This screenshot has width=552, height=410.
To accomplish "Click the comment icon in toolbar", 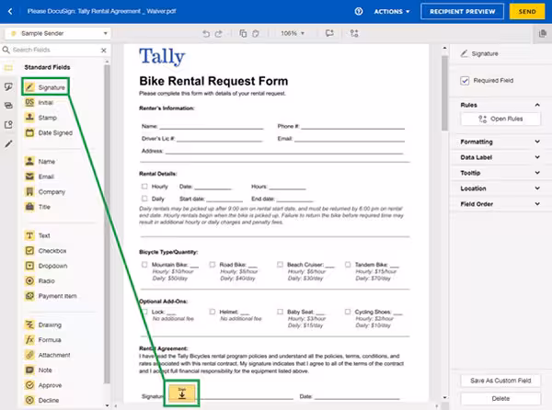I will point(329,33).
